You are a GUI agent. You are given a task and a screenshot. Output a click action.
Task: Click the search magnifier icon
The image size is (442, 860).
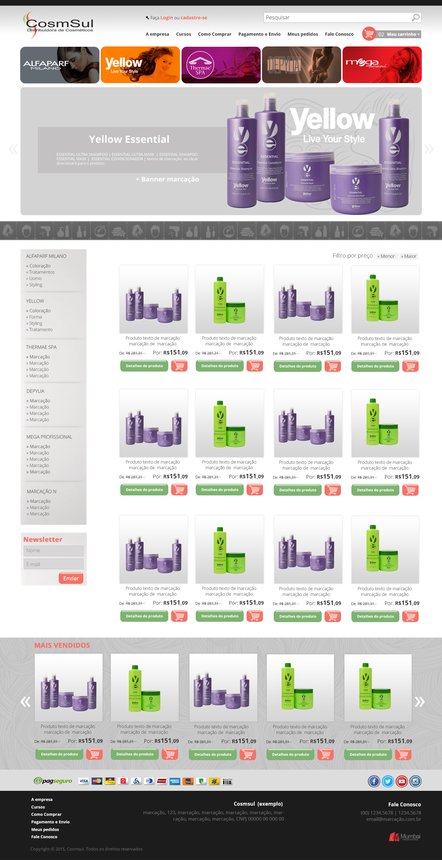[x=415, y=17]
